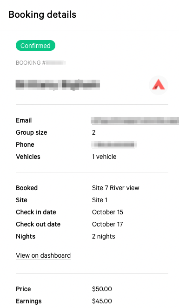Click the blurred phone number link
The height and width of the screenshot is (308, 179).
pyautogui.click(x=114, y=145)
